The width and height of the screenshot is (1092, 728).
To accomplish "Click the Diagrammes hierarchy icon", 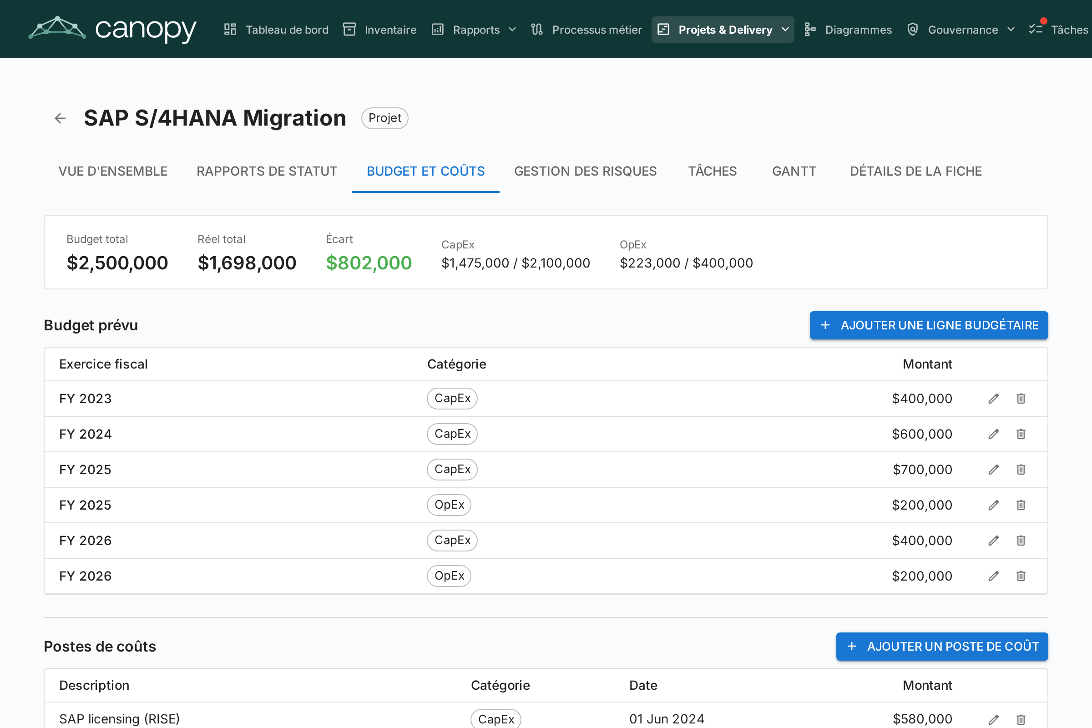I will coord(810,29).
